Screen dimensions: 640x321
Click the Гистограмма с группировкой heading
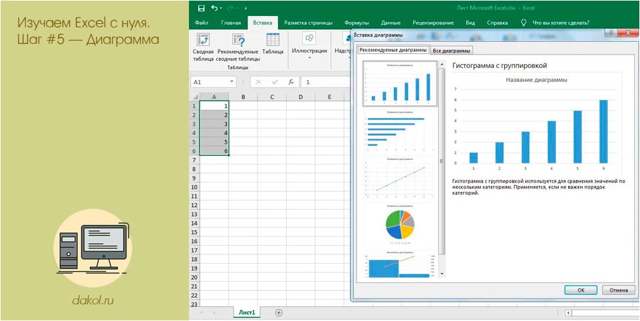[499, 65]
